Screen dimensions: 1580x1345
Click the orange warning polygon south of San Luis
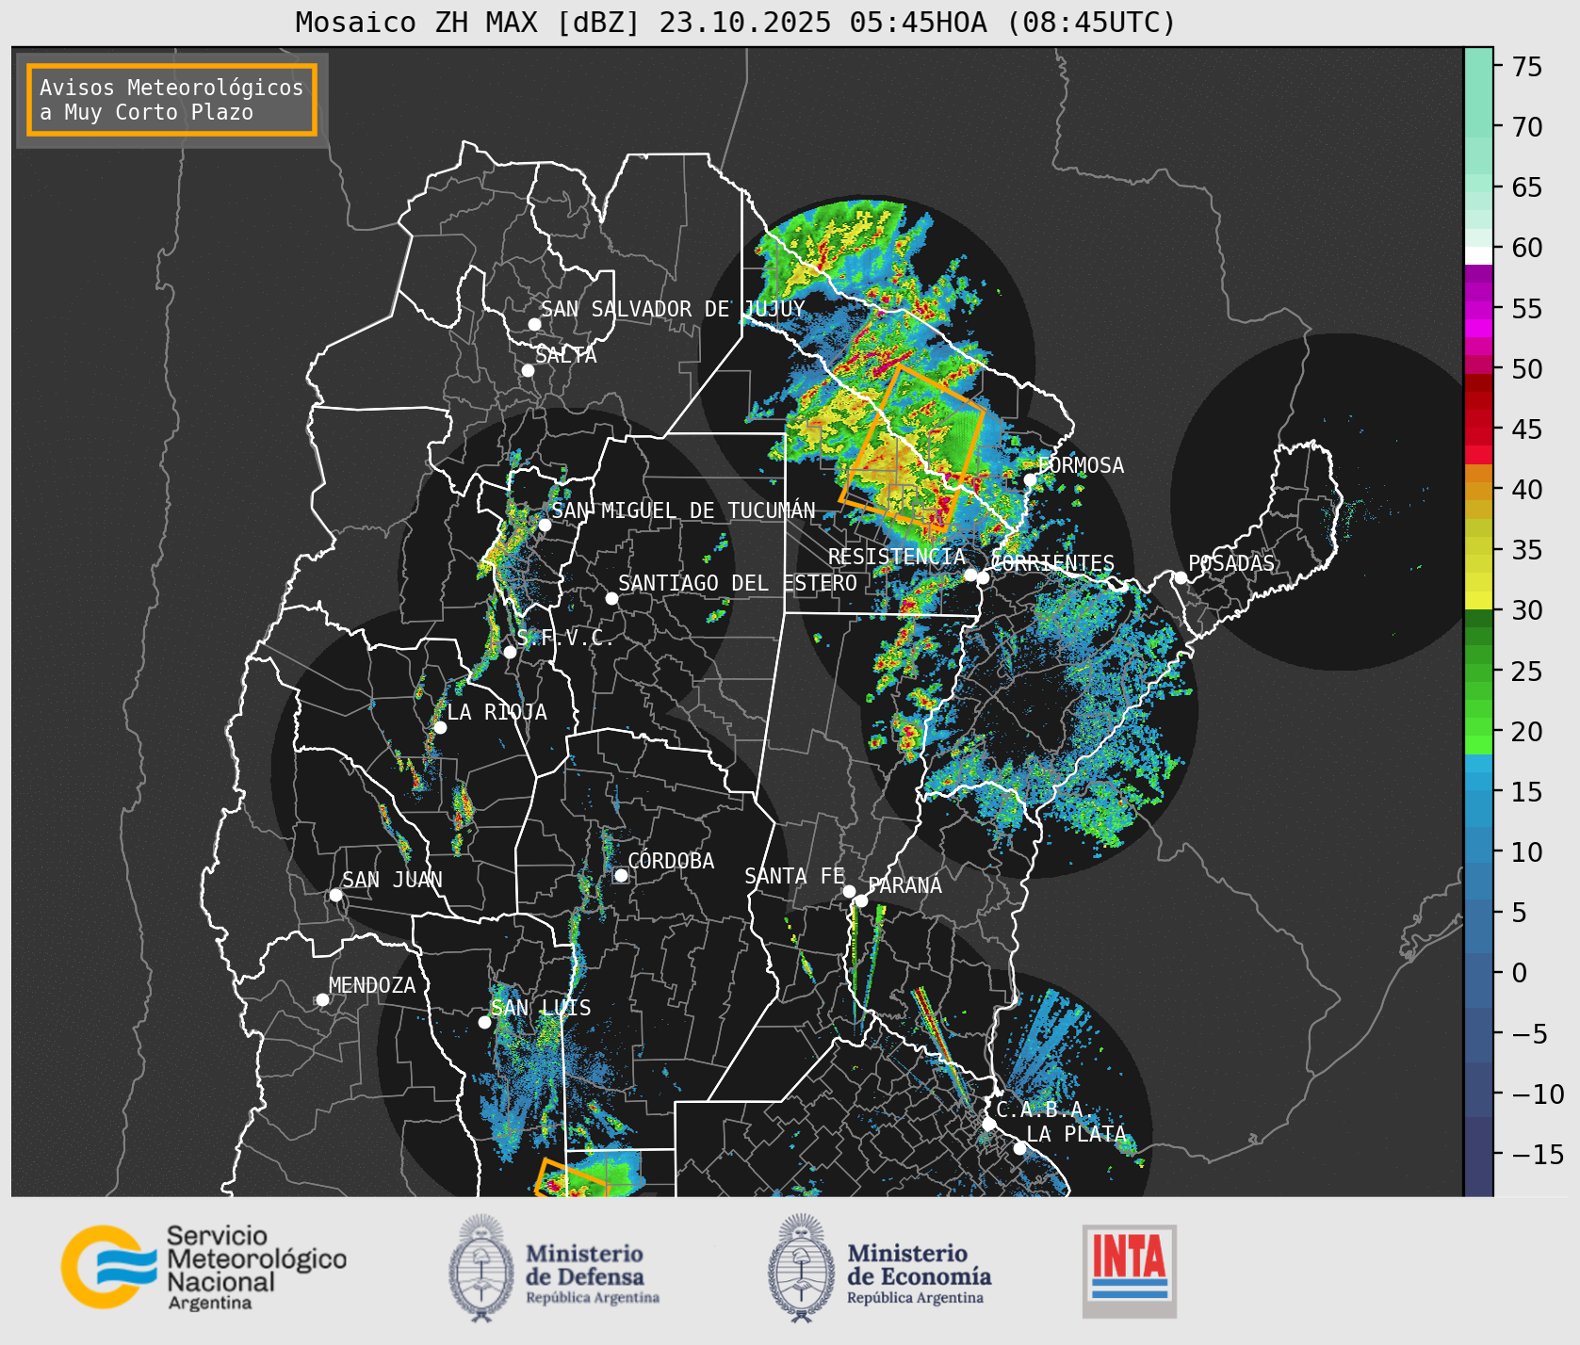572,1178
